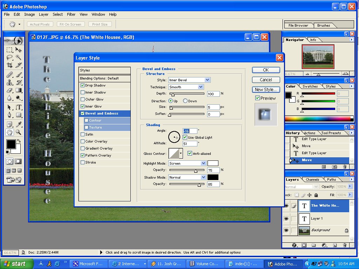Screen dimensions: 359x269
Task: Select the Move tool in toolbox
Action: click(18, 50)
